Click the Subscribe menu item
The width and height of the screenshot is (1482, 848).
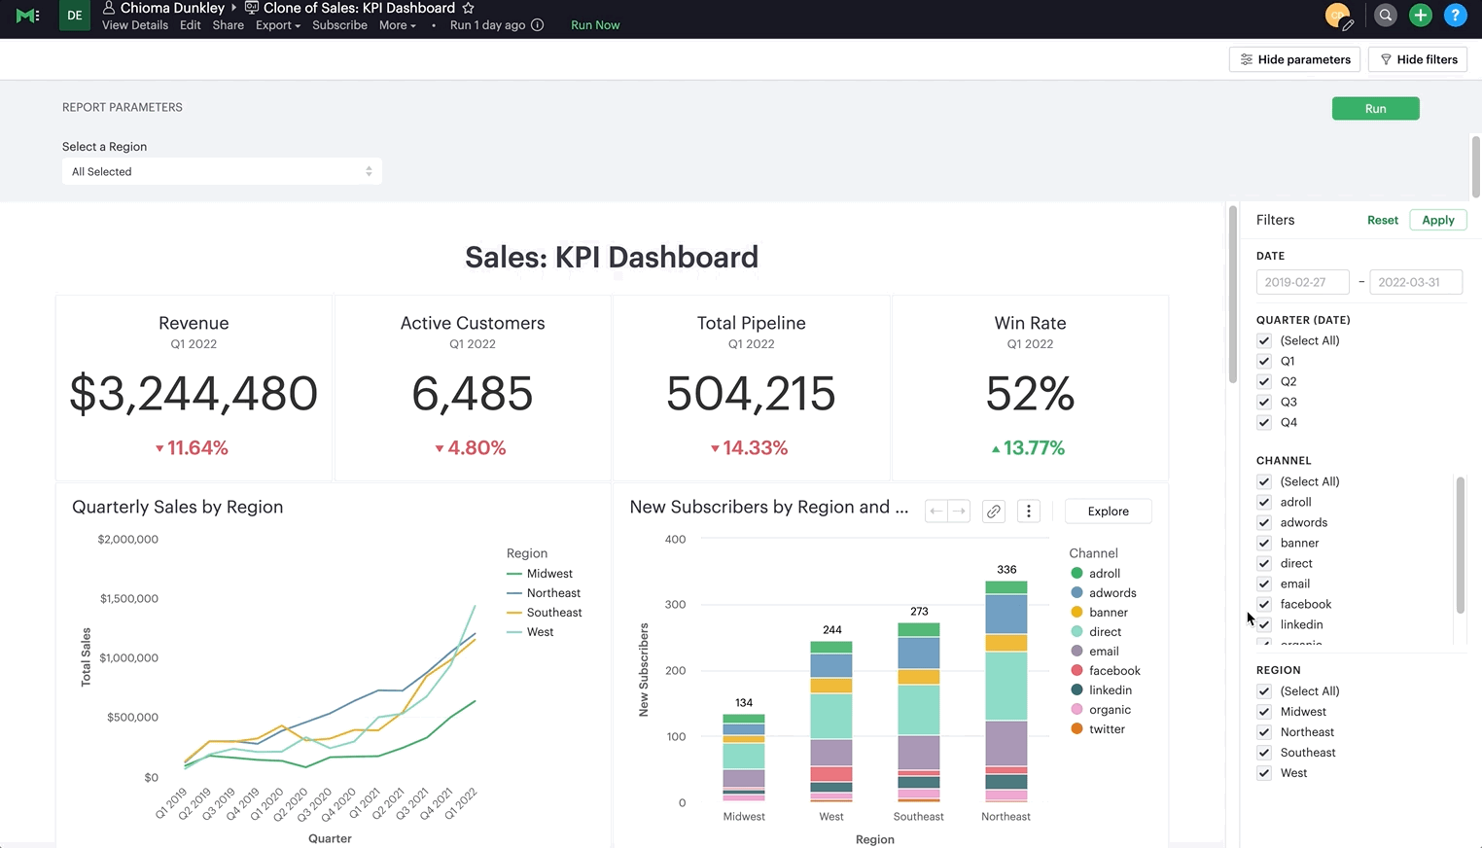click(x=339, y=25)
